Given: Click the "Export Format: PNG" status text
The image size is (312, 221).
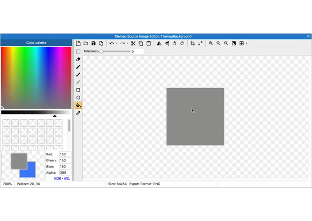Looking at the screenshot, I should pyautogui.click(x=145, y=184).
